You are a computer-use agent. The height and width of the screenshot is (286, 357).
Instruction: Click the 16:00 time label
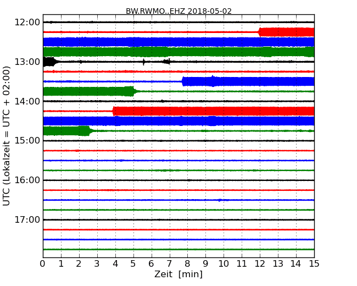[x=27, y=180]
